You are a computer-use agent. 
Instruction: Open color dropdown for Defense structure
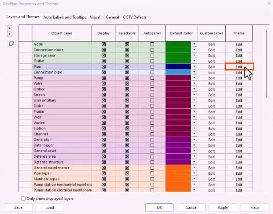[x=194, y=162]
